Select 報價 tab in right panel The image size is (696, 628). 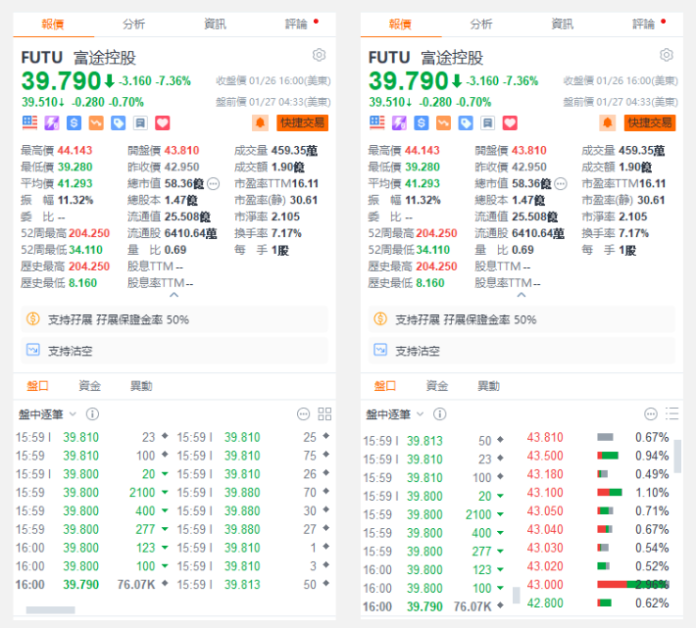400,24
